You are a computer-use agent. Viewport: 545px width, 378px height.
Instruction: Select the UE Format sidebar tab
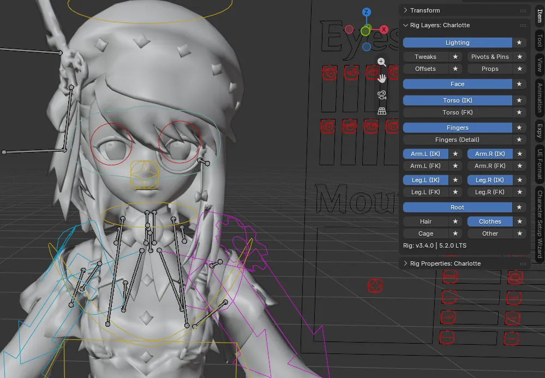[540, 164]
